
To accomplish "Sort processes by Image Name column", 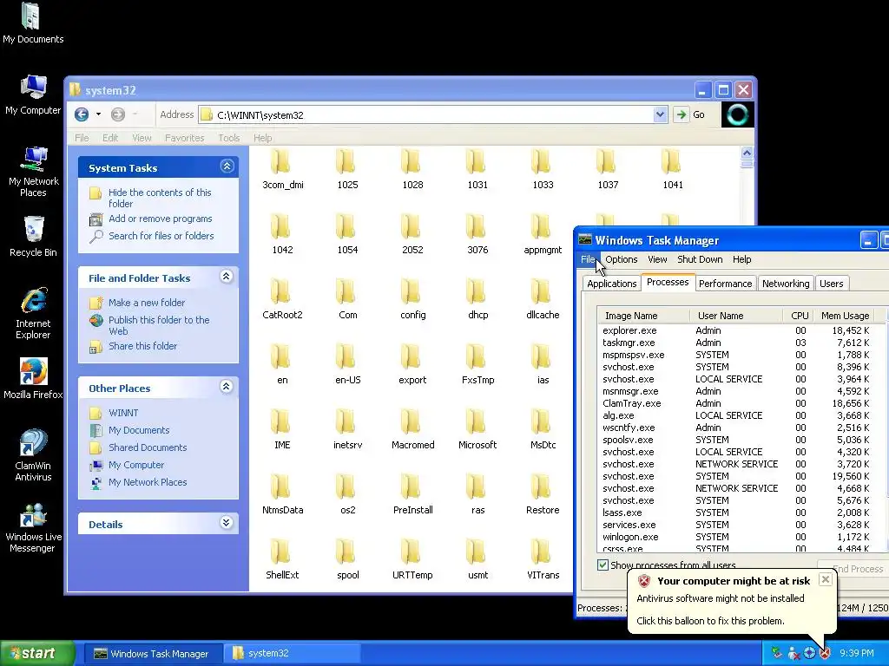I will 643,316.
